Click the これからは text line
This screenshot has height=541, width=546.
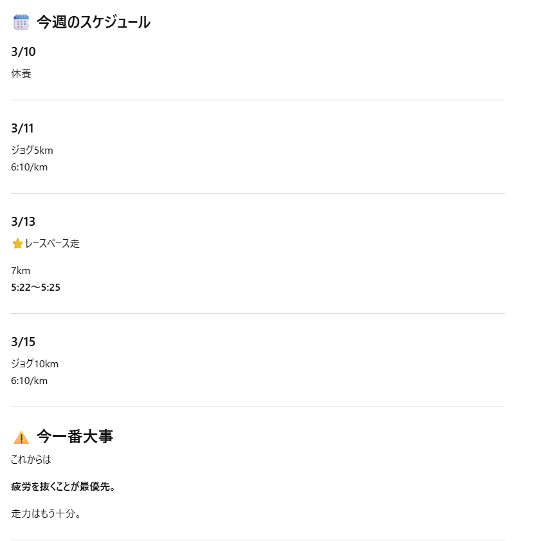coord(31,460)
